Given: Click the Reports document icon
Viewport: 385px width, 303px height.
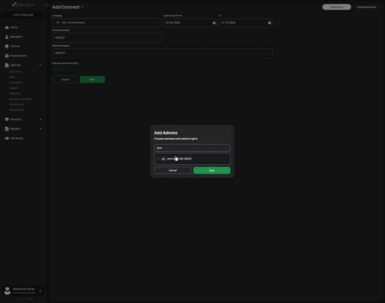Looking at the screenshot, I should coord(7,129).
